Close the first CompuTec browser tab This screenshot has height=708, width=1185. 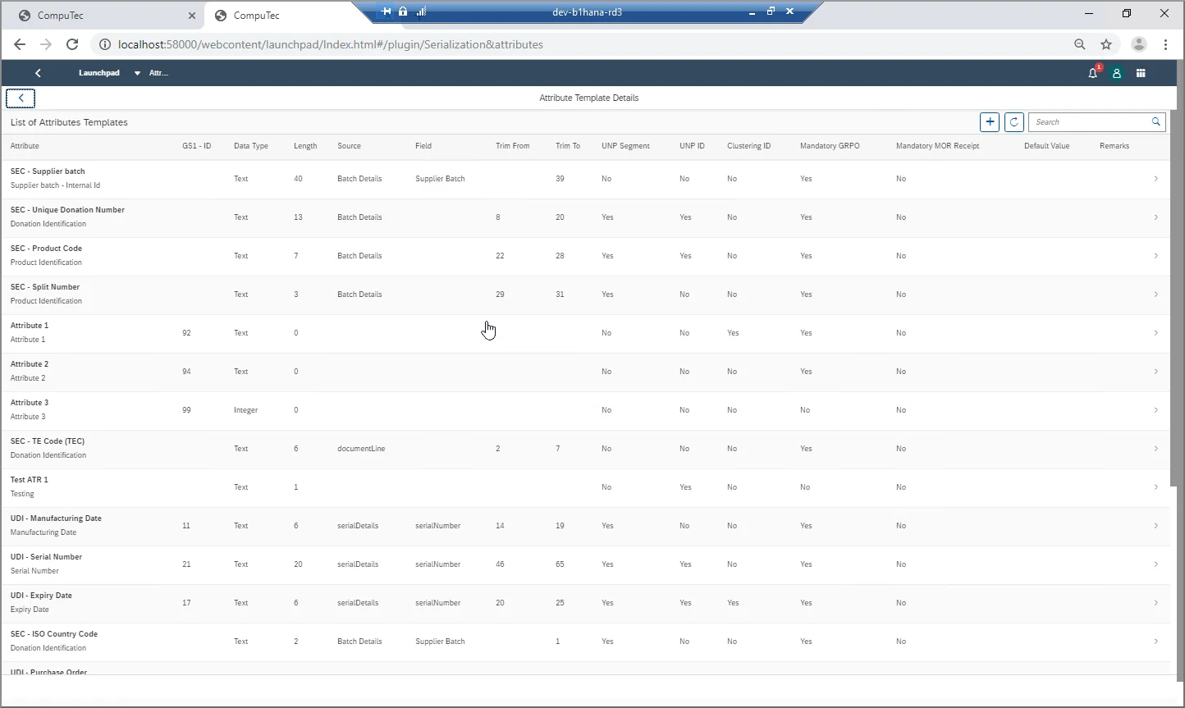point(192,16)
